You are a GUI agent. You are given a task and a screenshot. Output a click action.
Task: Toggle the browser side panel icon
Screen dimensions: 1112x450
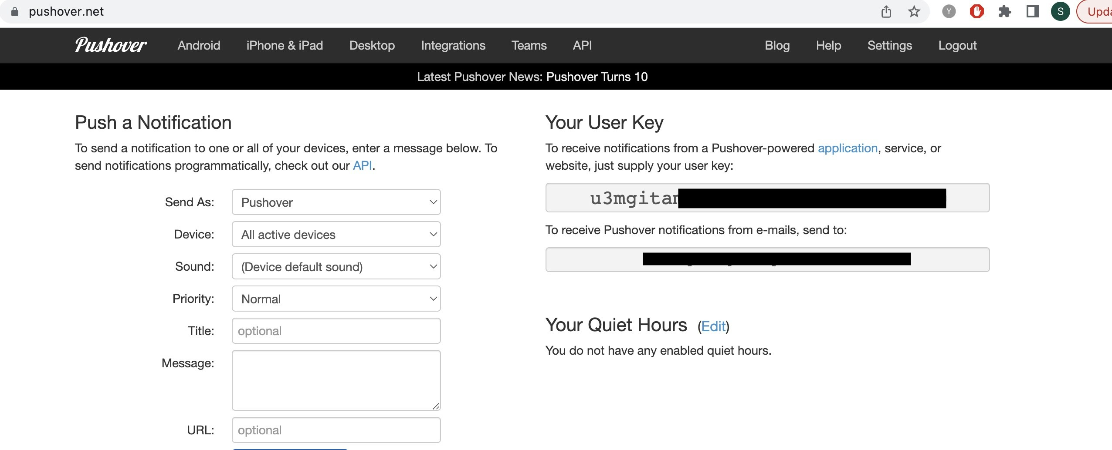(1032, 12)
